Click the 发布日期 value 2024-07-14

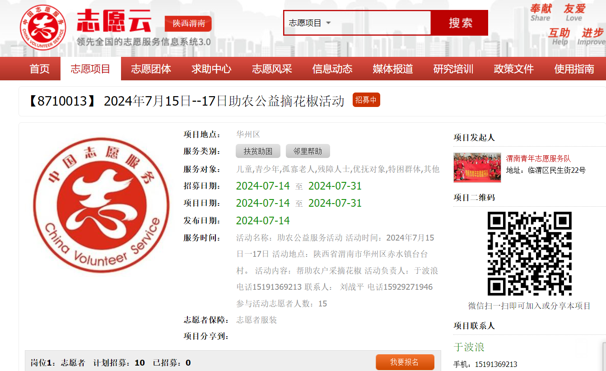263,221
